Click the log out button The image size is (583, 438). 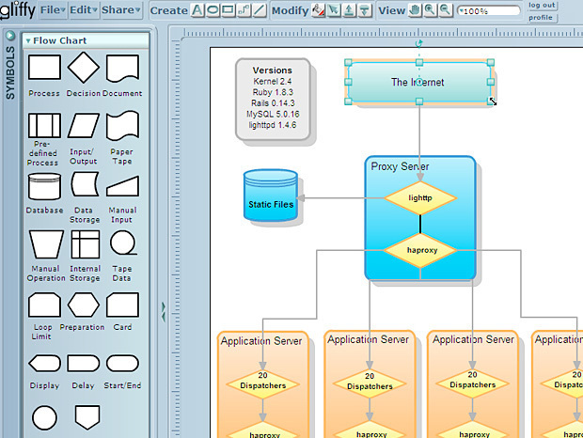[542, 5]
